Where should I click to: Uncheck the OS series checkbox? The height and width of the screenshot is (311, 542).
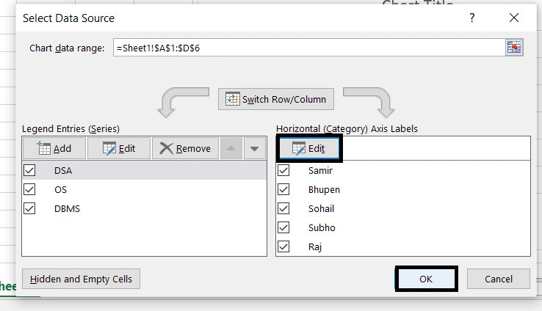click(x=29, y=189)
